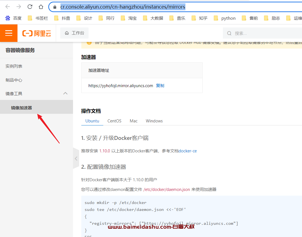Open the 设计 bookmark folder
Viewport: 302px width, 237px height.
(x=84, y=18)
